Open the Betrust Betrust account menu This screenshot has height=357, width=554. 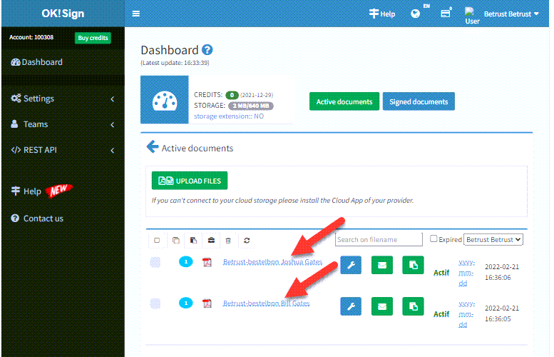(511, 14)
